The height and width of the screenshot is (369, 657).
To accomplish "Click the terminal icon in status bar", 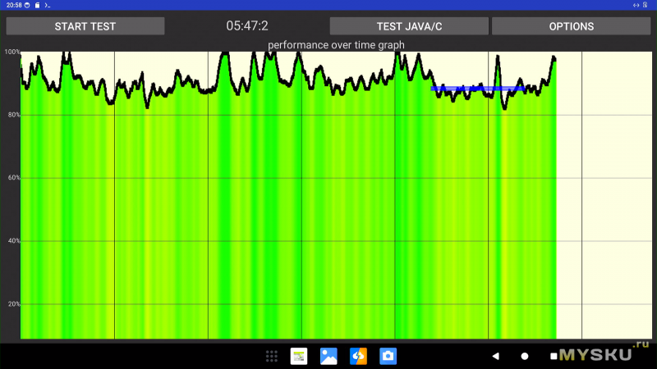I will point(48,5).
